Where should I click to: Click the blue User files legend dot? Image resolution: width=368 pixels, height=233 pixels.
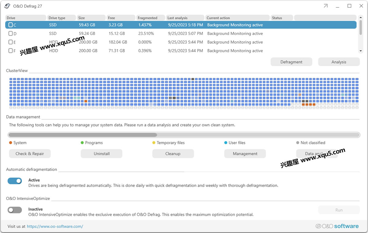click(226, 143)
